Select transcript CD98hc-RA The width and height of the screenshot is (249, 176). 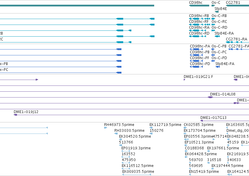click(x=199, y=28)
